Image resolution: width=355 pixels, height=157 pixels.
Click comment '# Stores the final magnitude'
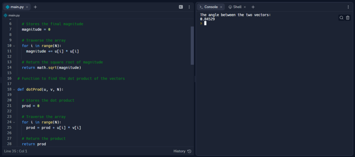tap(53, 24)
